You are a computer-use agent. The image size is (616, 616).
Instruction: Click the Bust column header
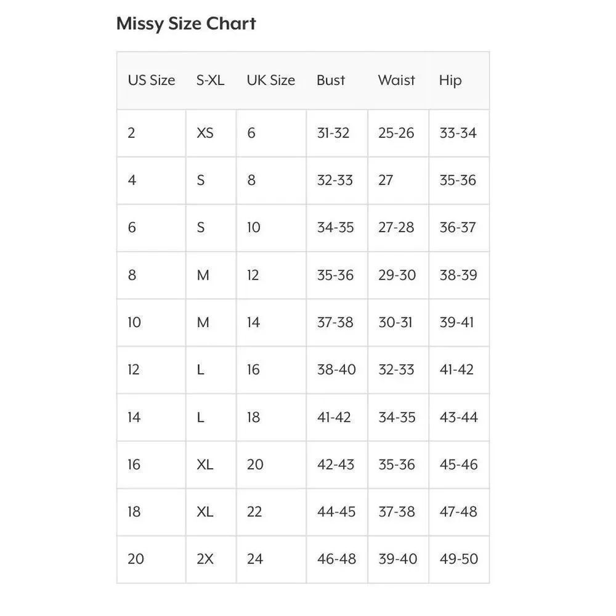tap(331, 80)
